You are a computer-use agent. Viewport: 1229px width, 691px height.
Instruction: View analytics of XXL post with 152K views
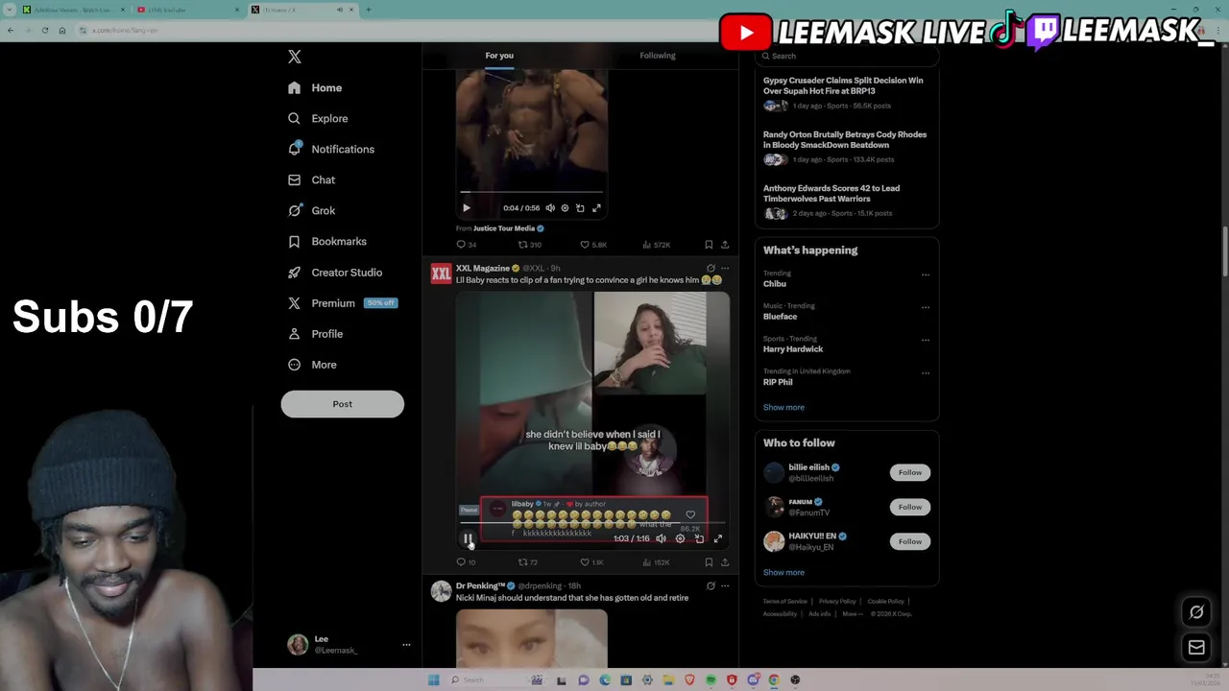coord(657,562)
